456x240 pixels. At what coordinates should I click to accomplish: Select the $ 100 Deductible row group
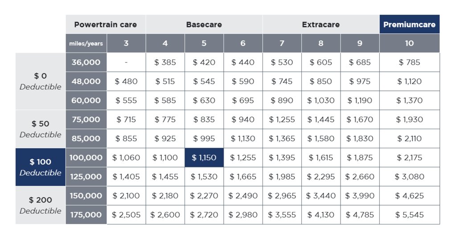(41, 167)
